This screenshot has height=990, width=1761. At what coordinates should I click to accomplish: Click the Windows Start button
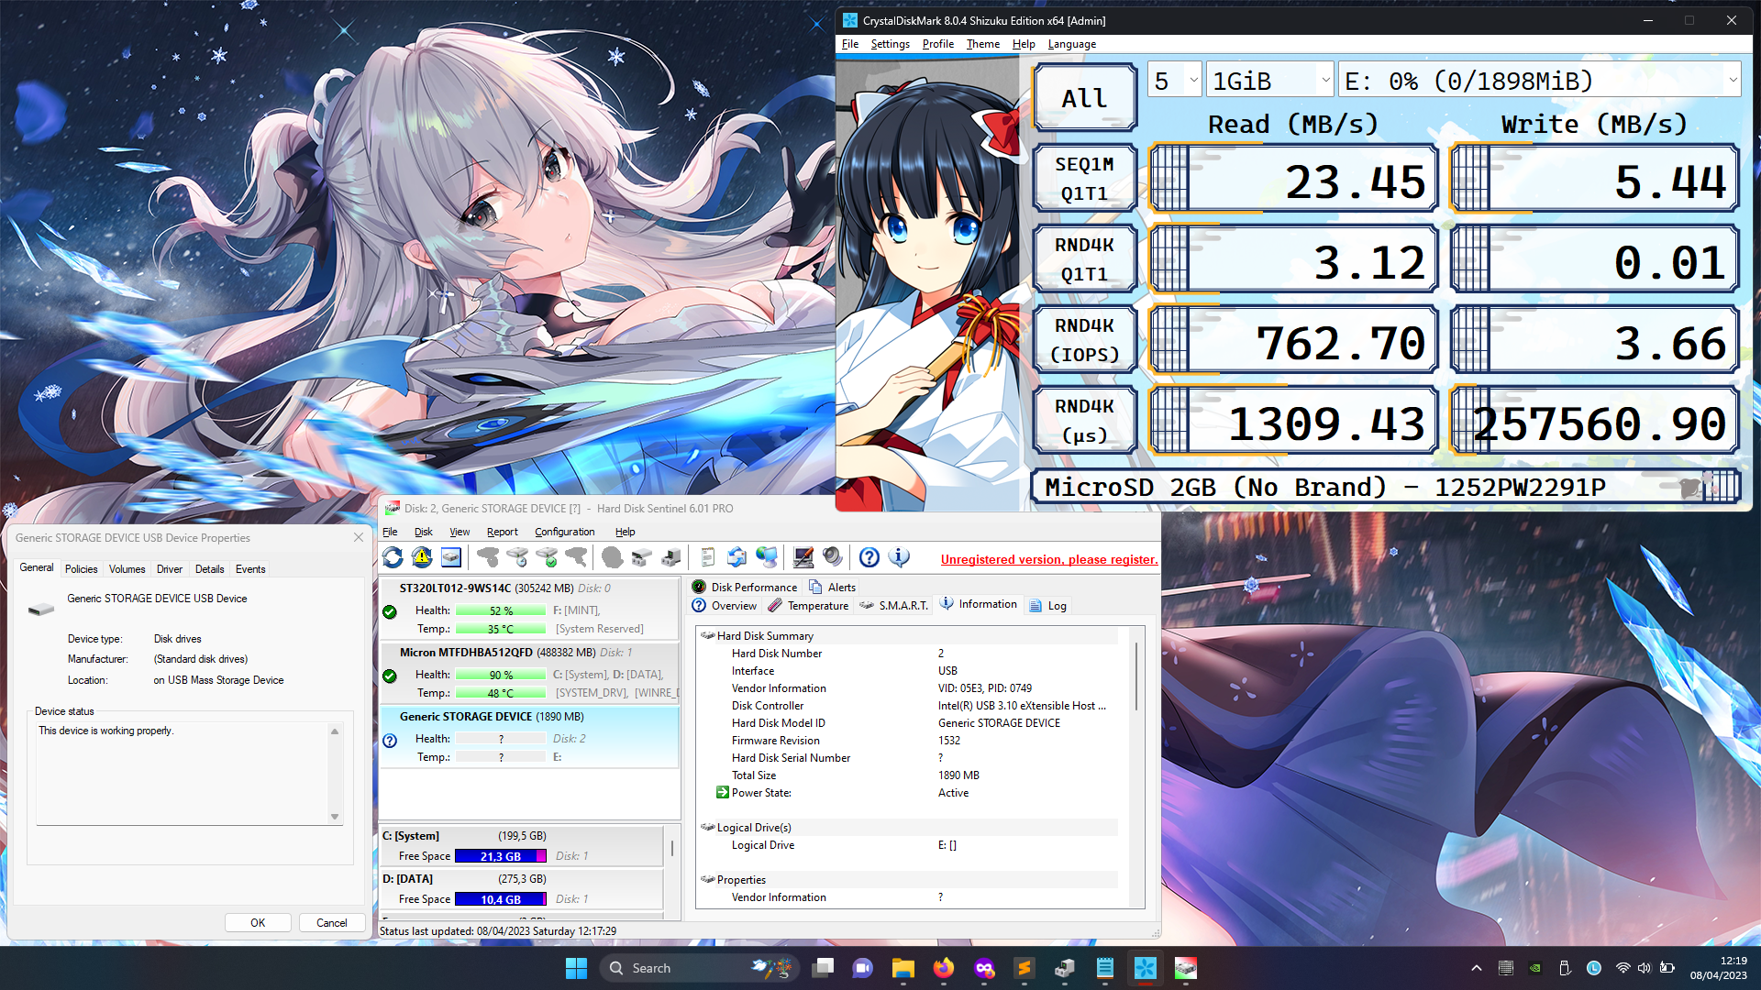576,968
